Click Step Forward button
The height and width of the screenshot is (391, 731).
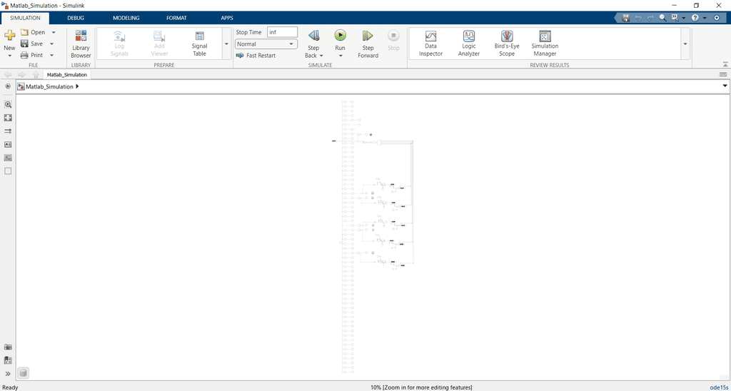[x=368, y=43]
